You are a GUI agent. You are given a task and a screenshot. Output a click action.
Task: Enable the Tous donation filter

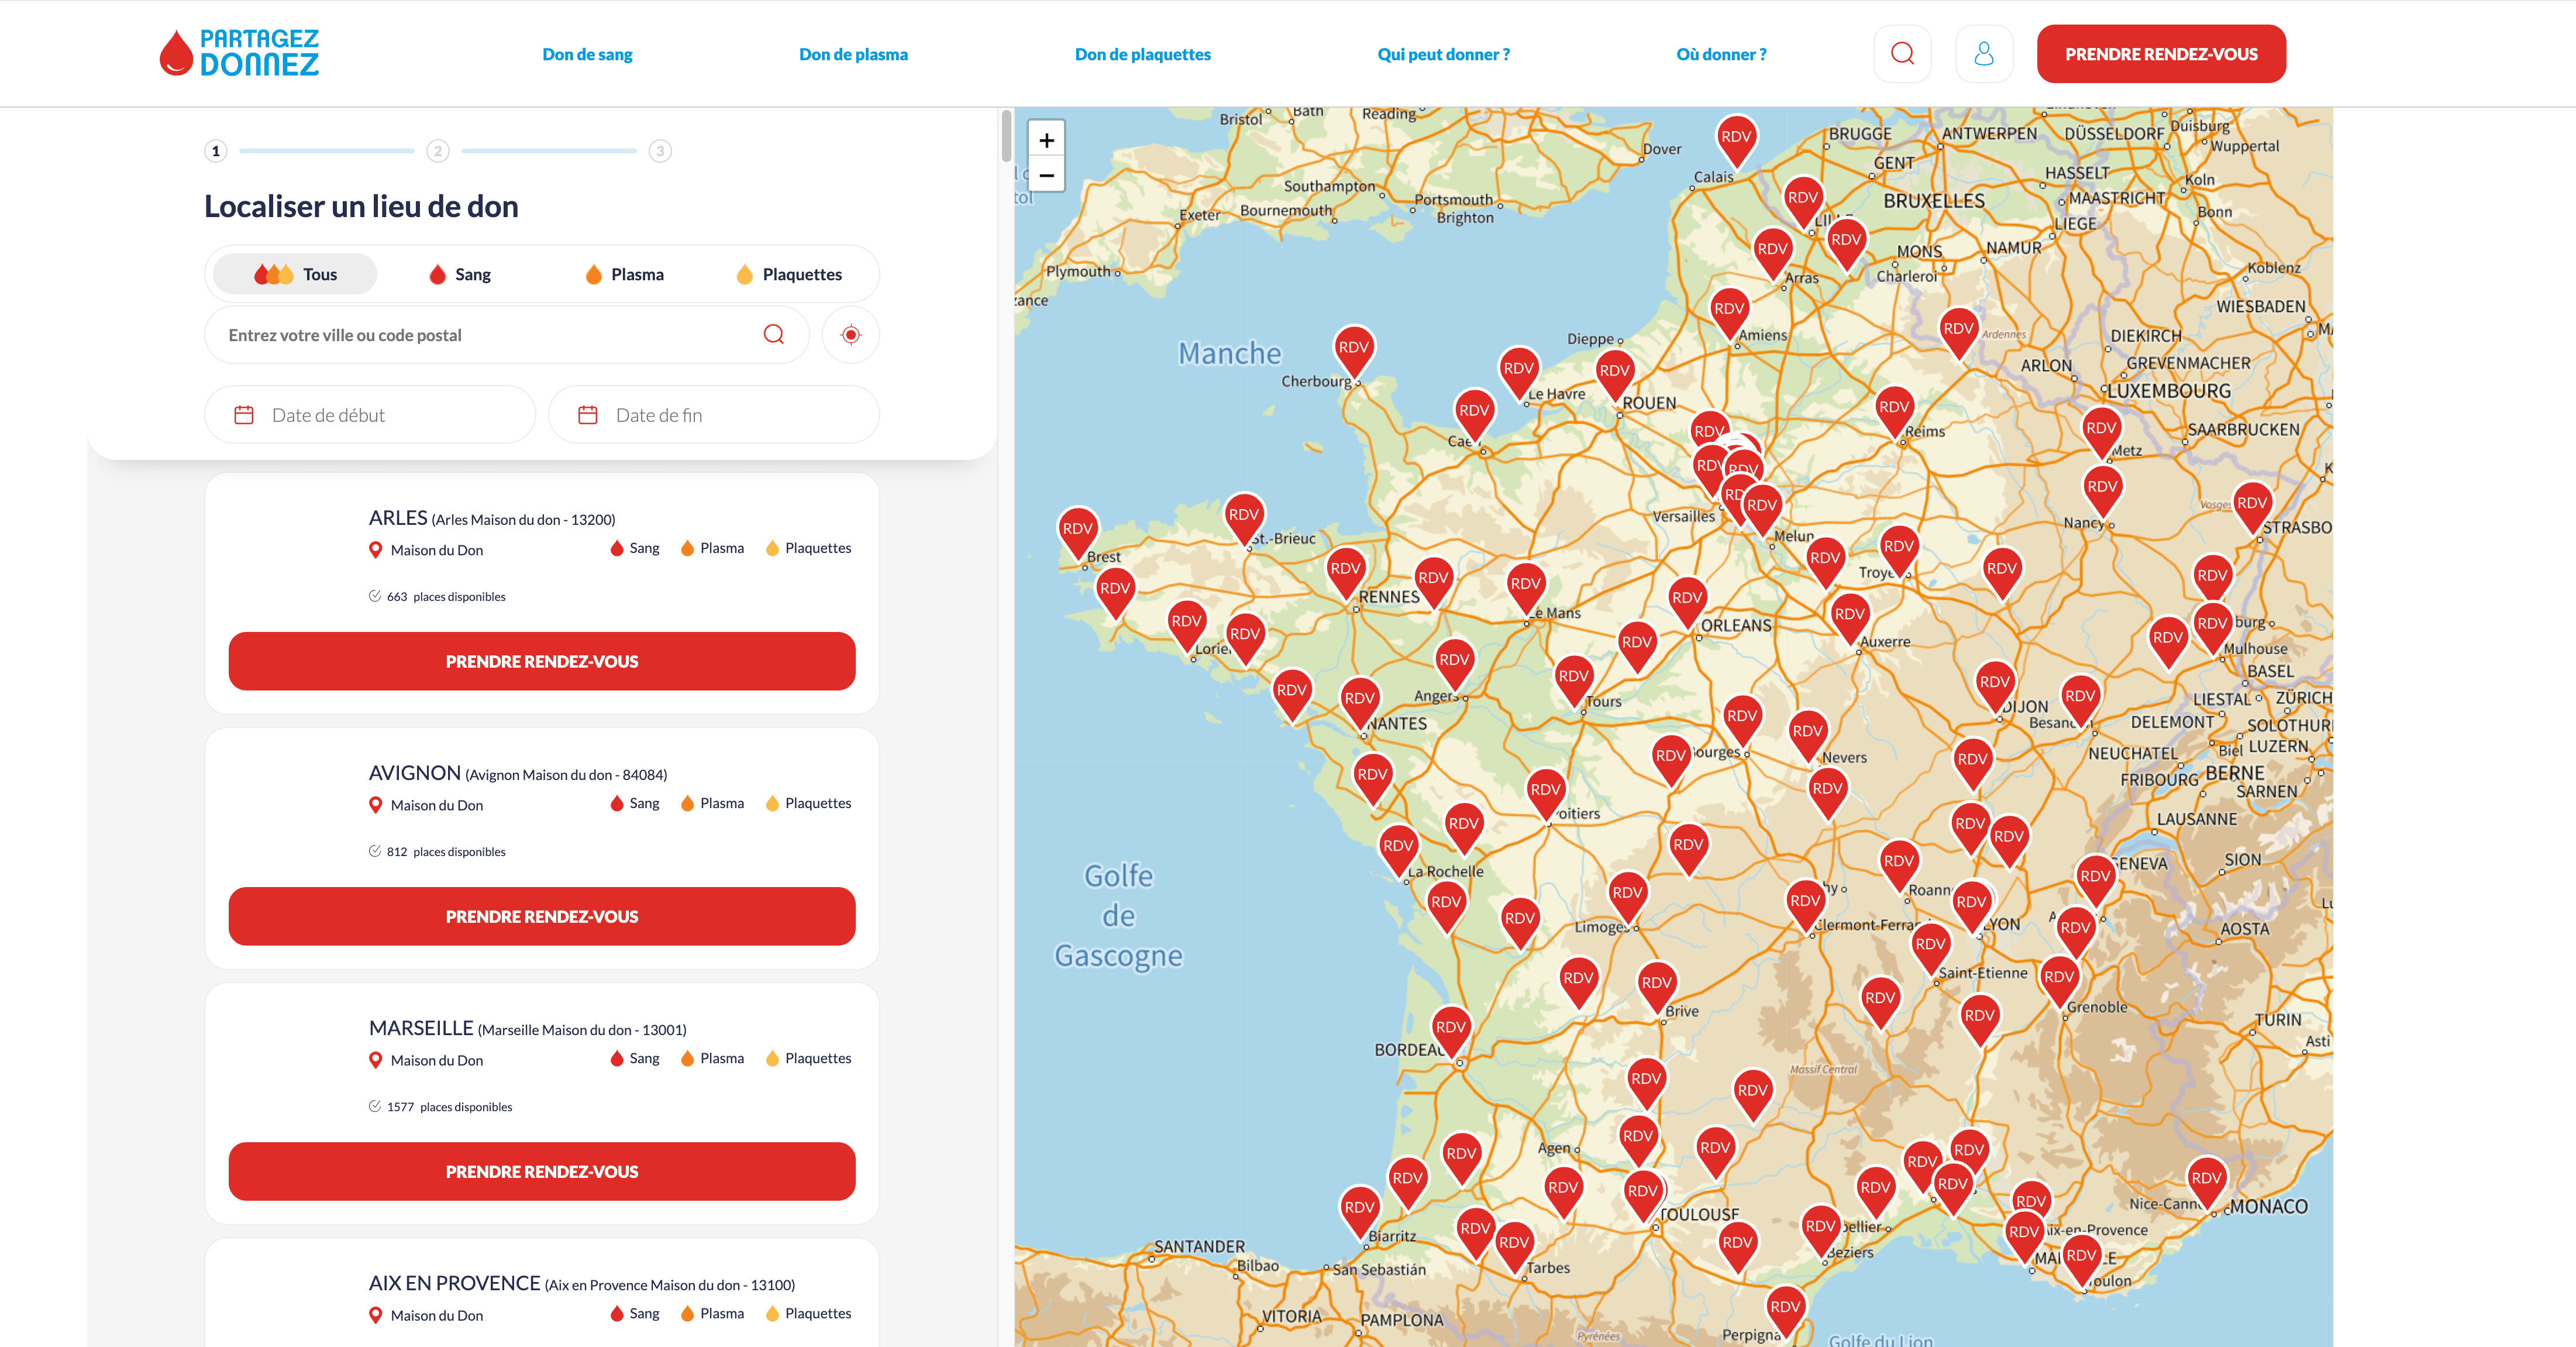(x=293, y=273)
